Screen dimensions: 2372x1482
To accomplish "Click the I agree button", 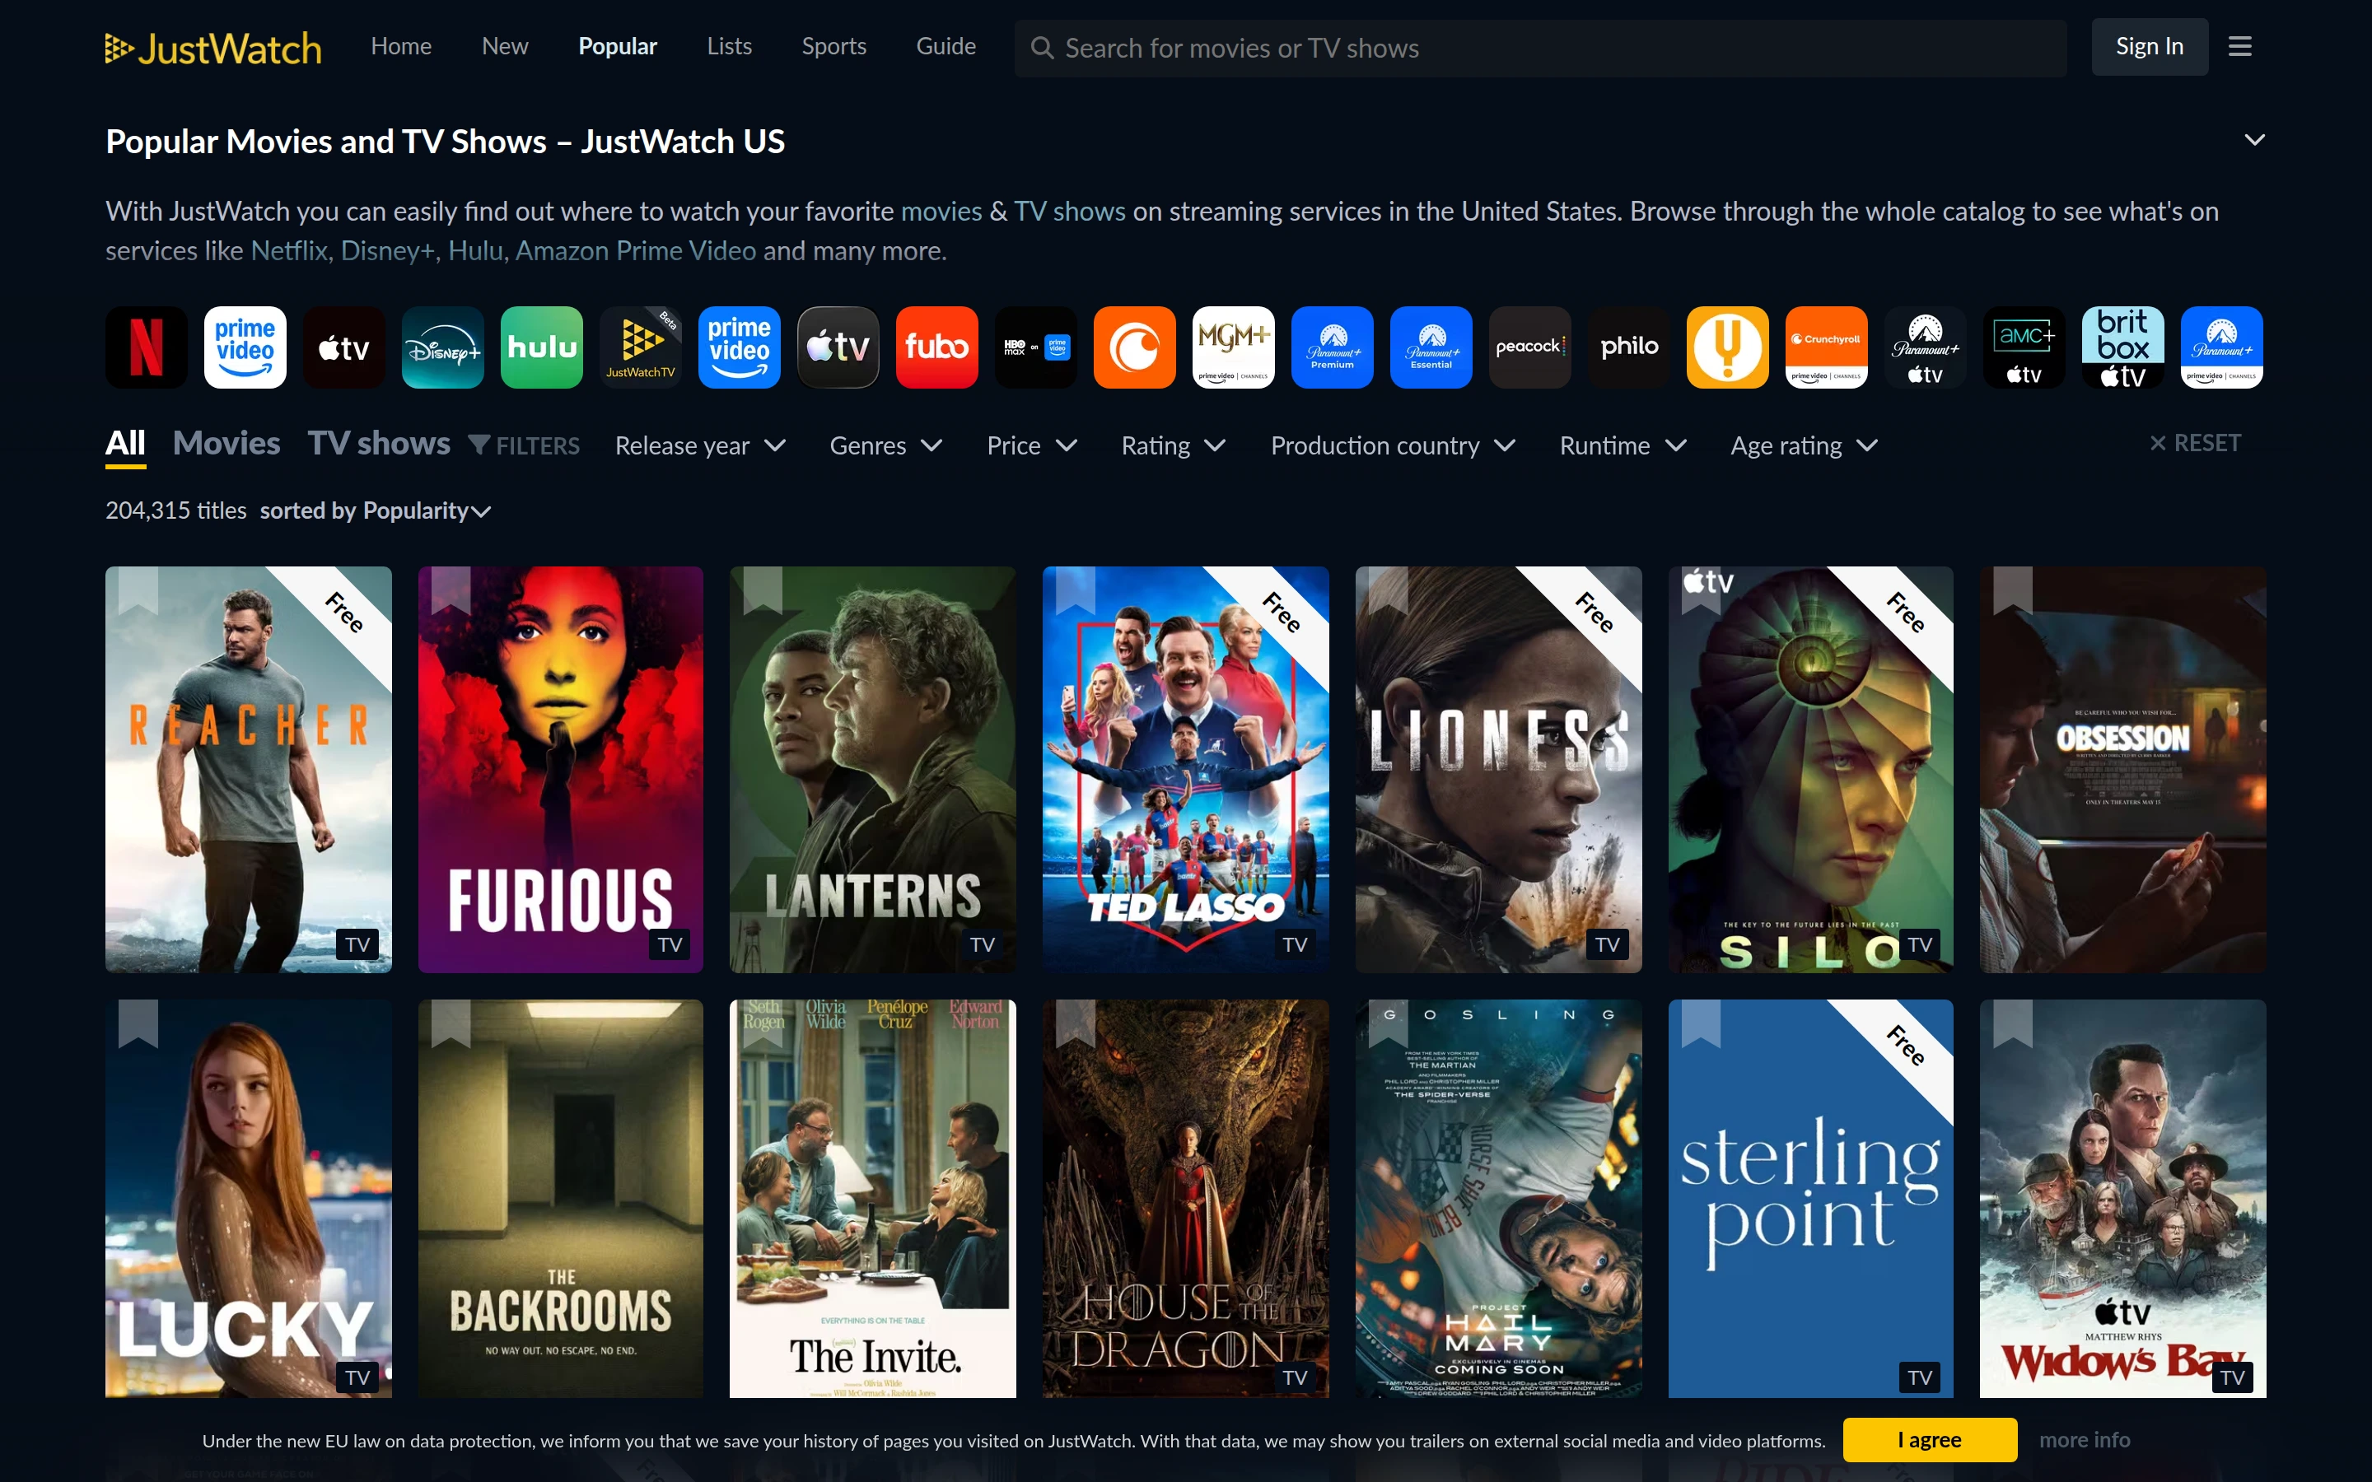I will pyautogui.click(x=1929, y=1440).
